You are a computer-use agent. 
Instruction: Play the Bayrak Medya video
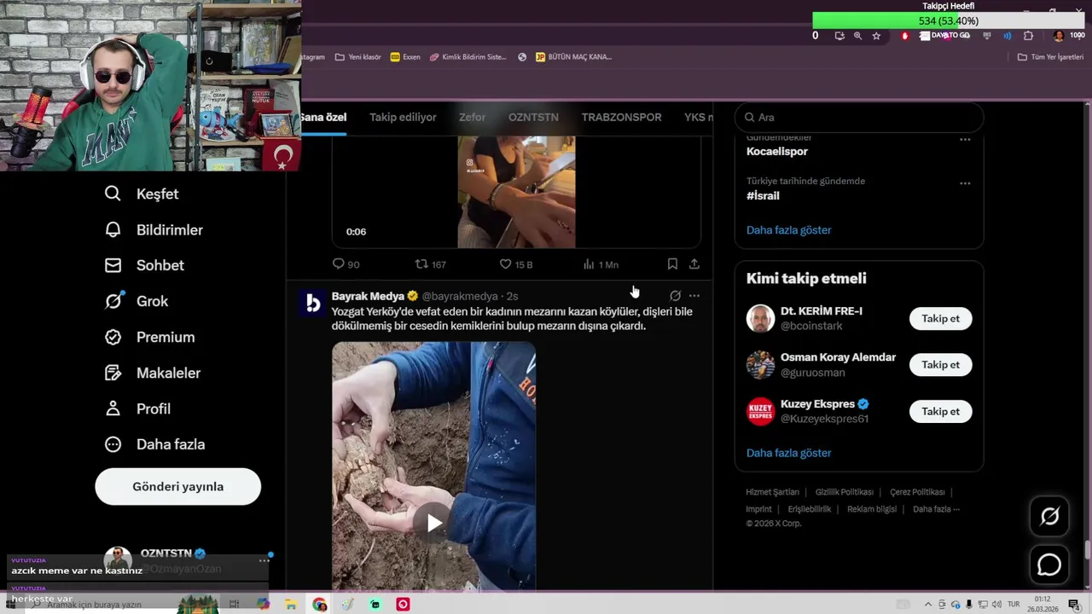point(434,523)
